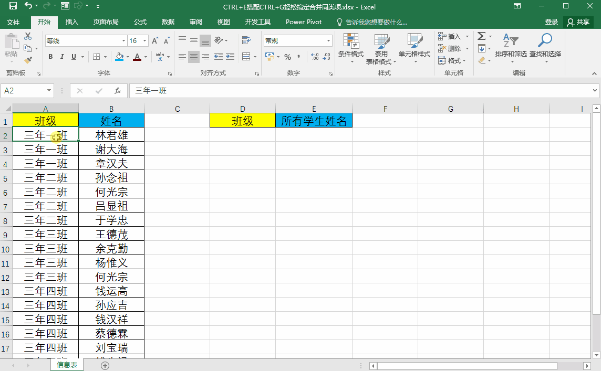Click the Insert Function fx icon

(118, 91)
